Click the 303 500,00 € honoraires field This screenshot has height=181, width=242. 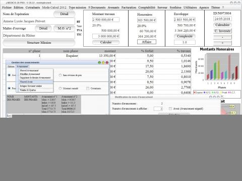coord(147,20)
